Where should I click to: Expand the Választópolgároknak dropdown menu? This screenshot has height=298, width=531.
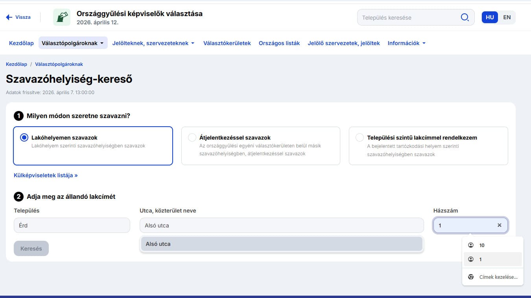[73, 43]
